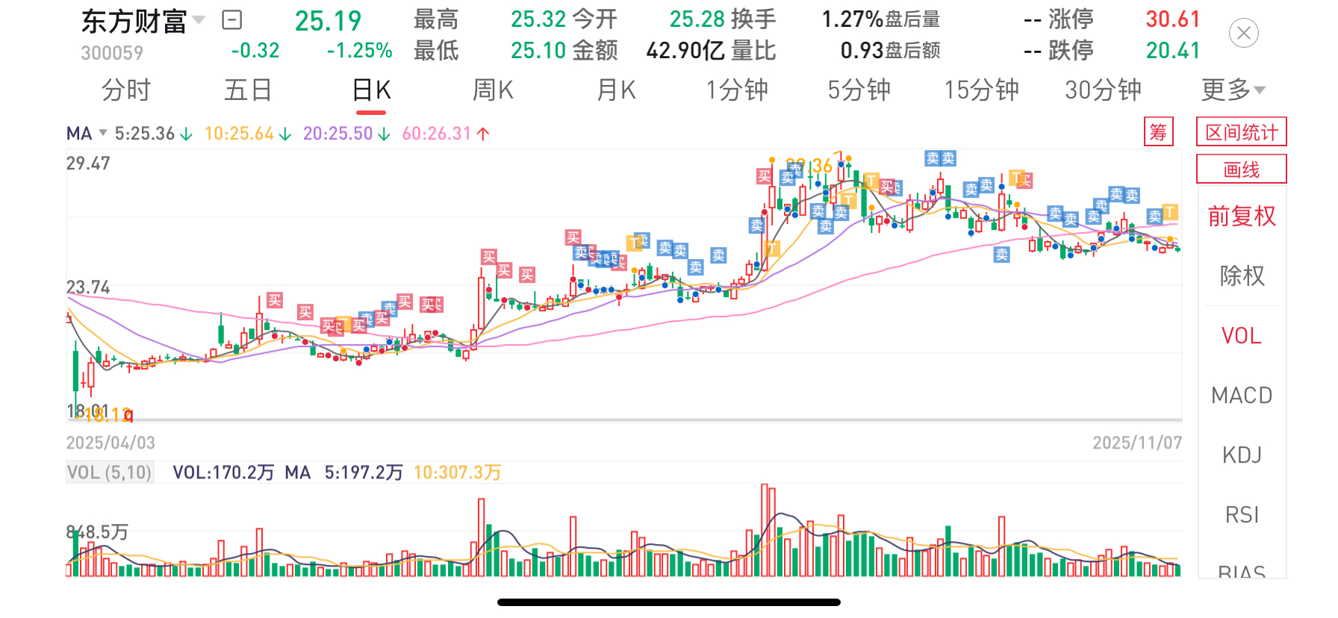Screen dimensions: 1338x618
Task: Tap the MA20 value 20:25.50
Action: coord(337,134)
